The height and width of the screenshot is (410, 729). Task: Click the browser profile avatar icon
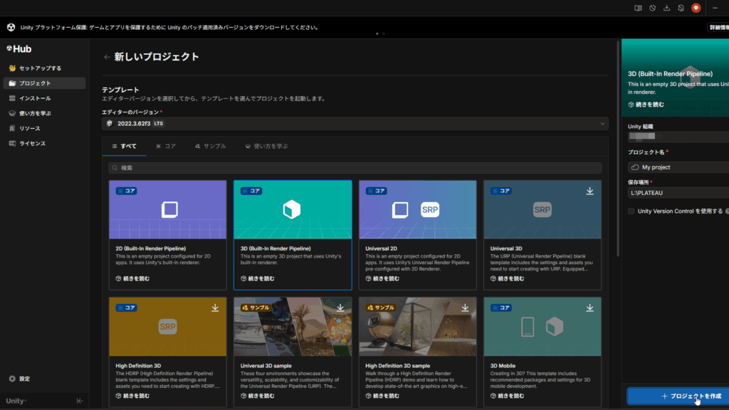696,8
